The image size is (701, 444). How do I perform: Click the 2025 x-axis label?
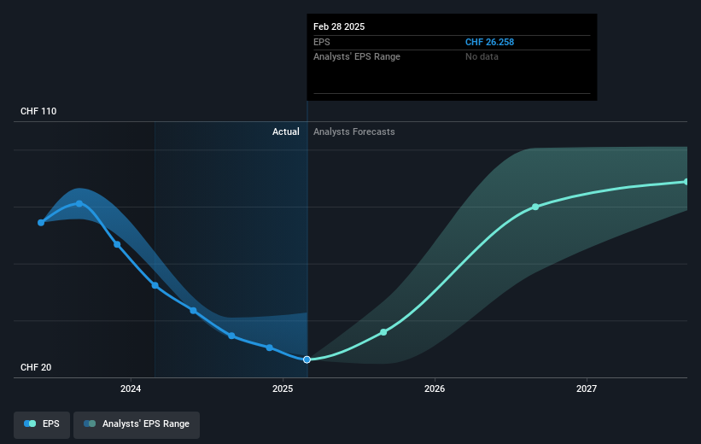pos(283,388)
